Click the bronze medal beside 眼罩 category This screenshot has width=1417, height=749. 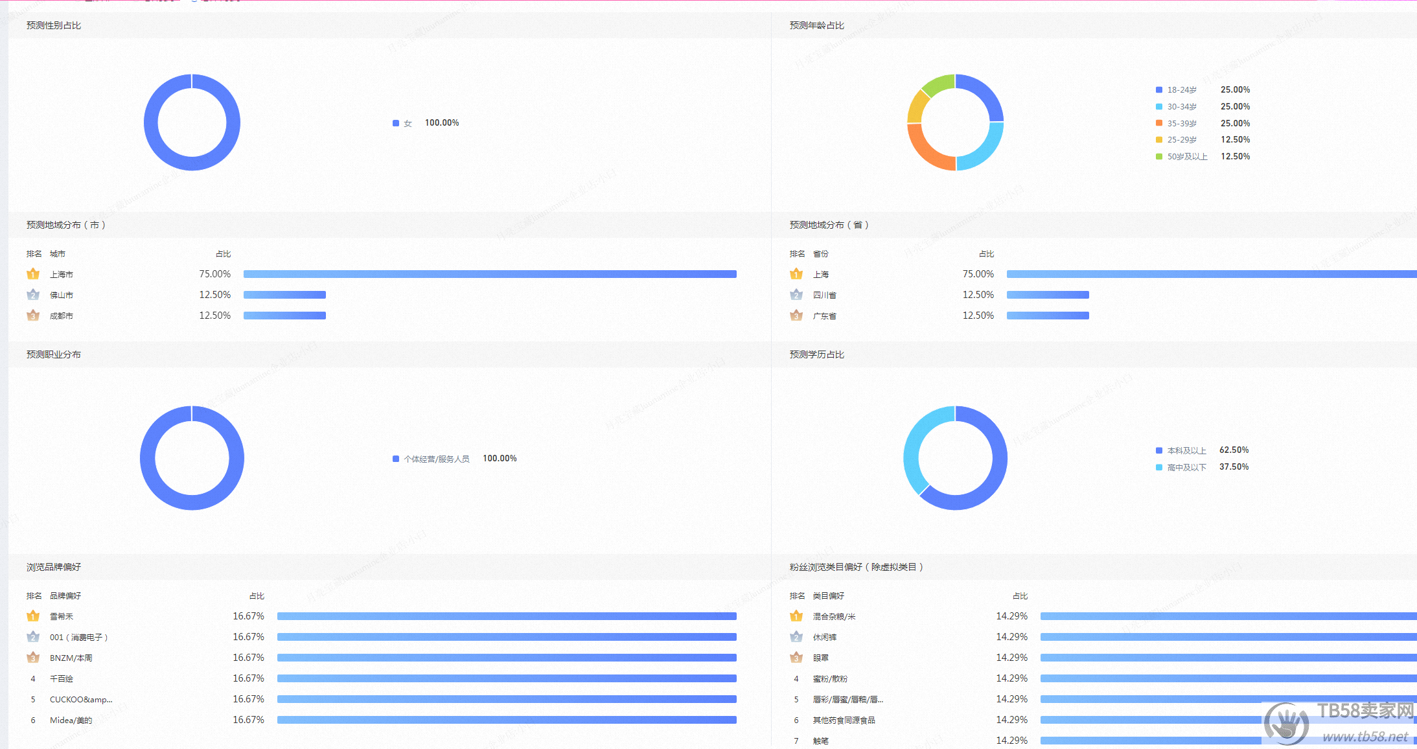tap(796, 658)
